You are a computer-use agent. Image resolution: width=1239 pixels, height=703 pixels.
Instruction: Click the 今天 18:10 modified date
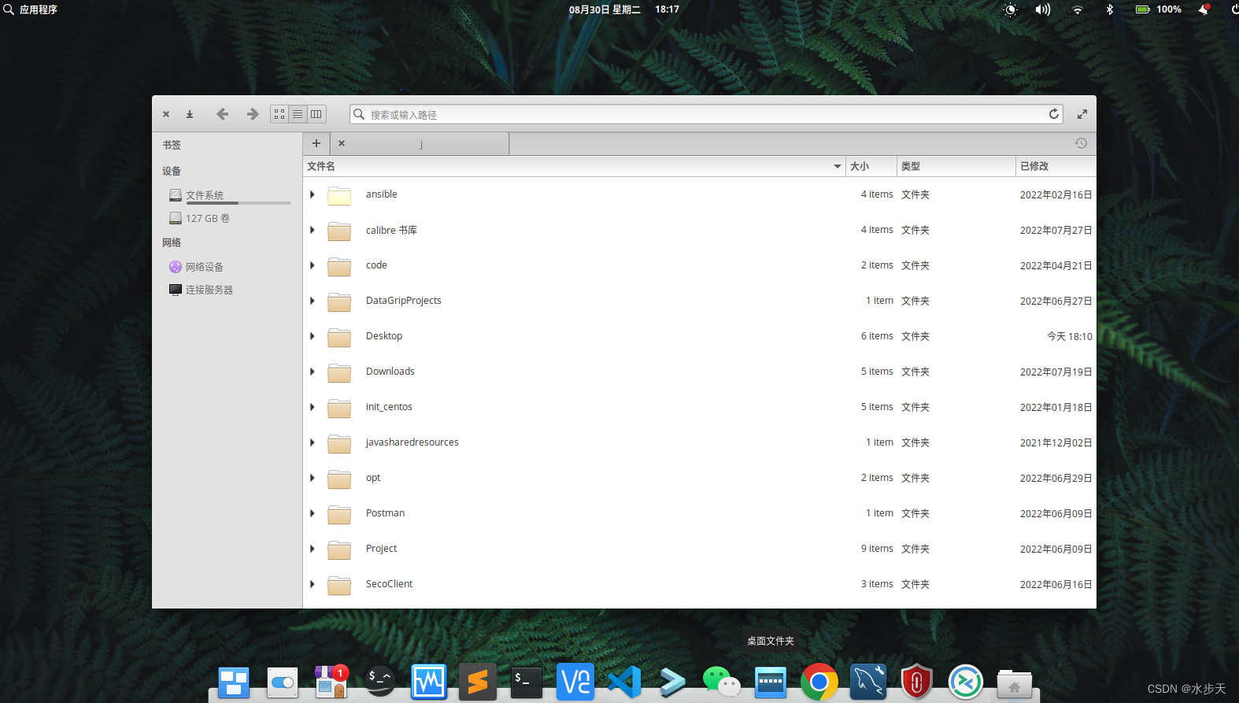click(1069, 336)
